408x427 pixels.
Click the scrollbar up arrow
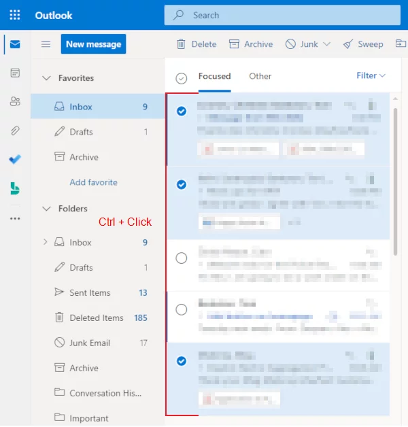coord(396,99)
